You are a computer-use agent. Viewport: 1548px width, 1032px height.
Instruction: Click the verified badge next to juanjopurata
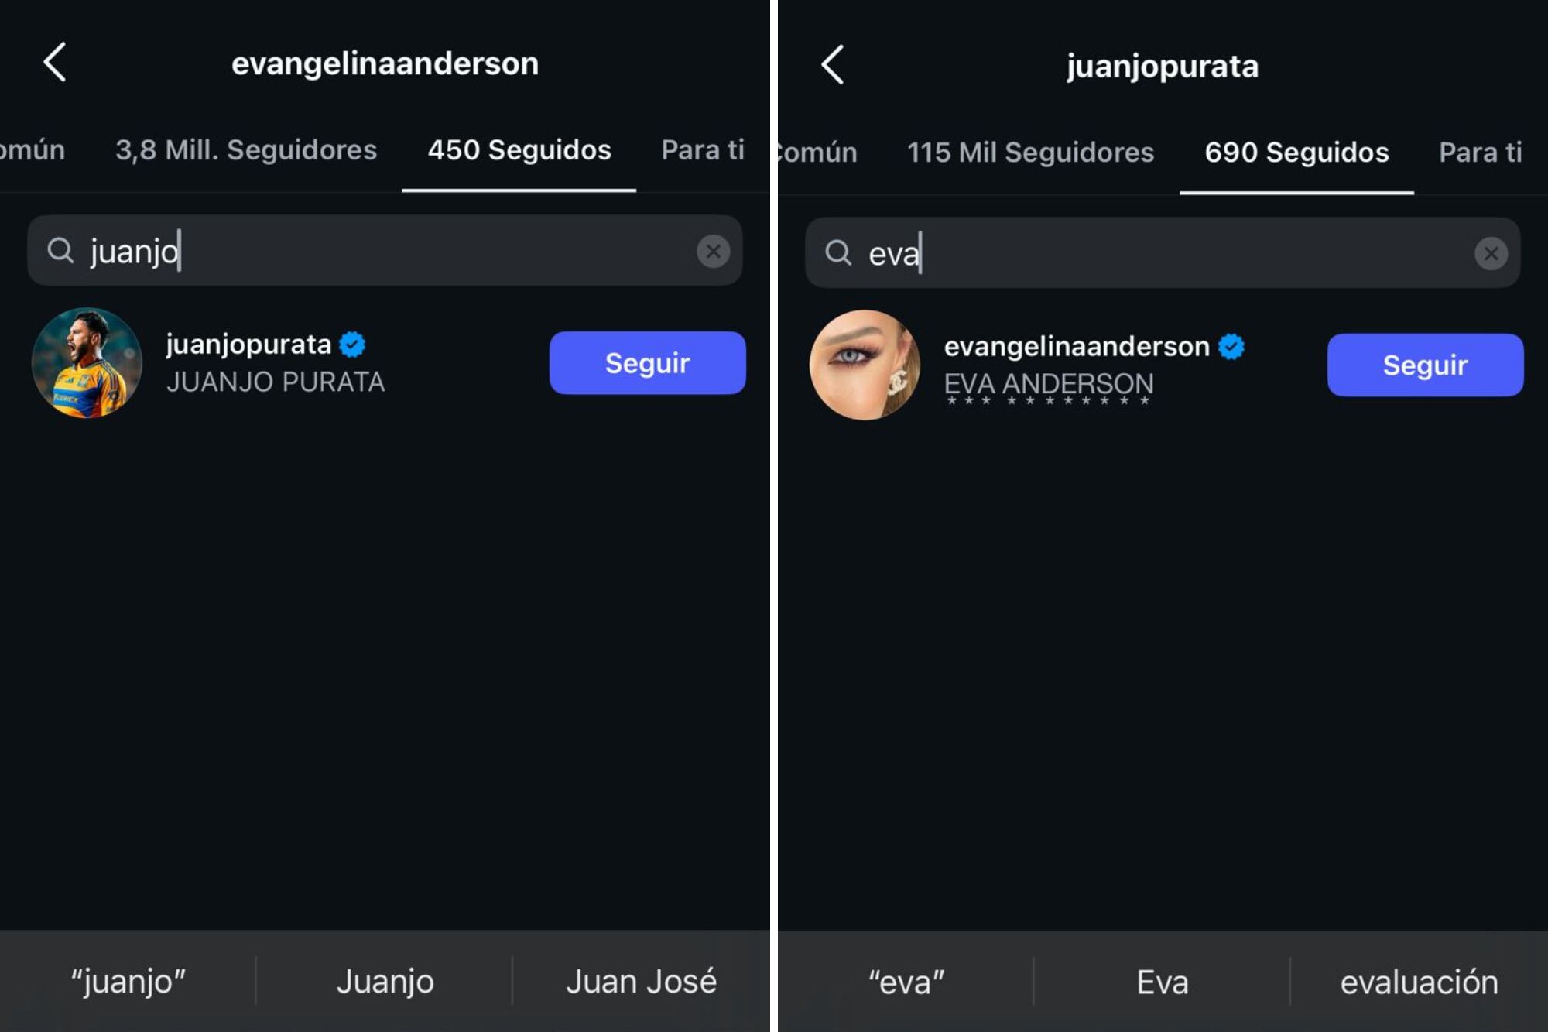353,343
